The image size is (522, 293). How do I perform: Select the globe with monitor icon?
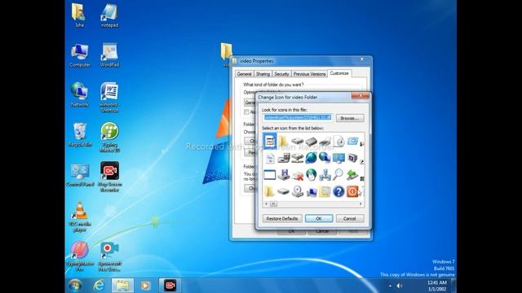(x=325, y=158)
